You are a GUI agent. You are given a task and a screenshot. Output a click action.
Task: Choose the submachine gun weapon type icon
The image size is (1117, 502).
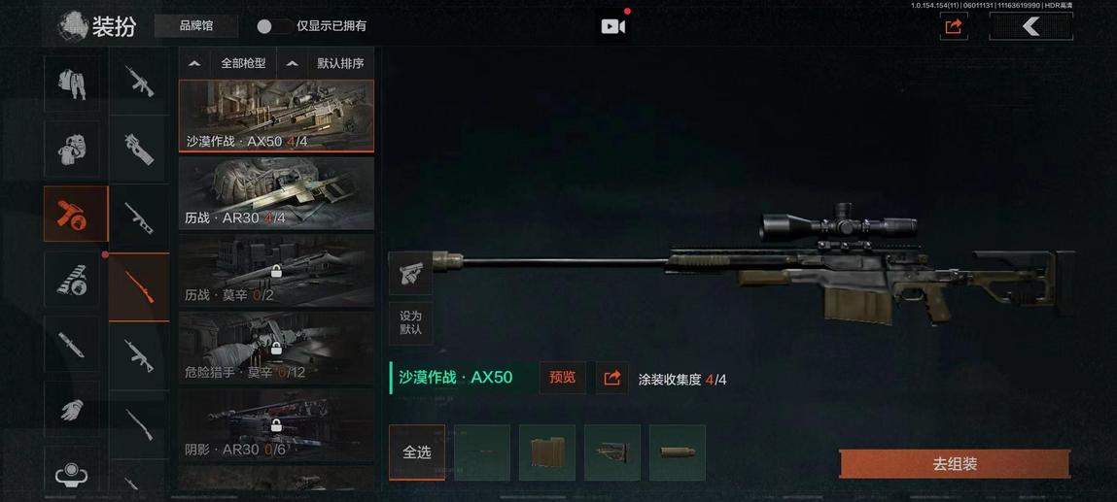coord(139,150)
